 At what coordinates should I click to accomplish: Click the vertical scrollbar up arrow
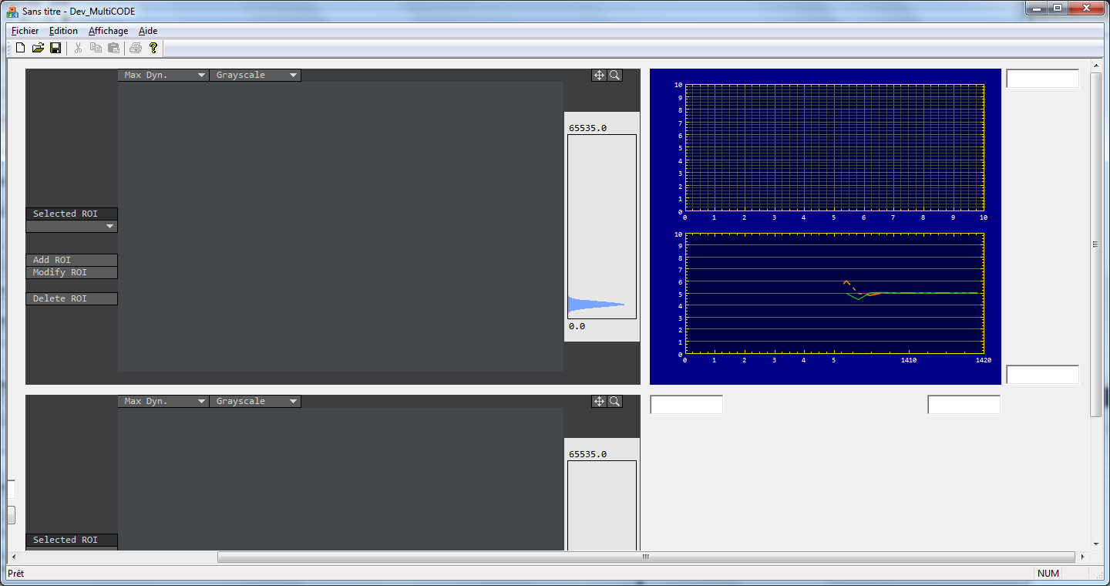[1096, 66]
